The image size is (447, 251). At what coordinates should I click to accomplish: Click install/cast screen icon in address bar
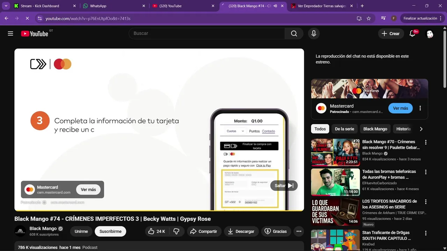pos(359,18)
